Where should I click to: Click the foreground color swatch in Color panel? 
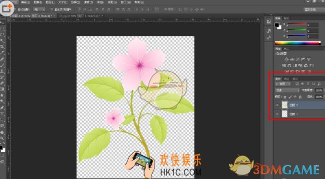277,25
